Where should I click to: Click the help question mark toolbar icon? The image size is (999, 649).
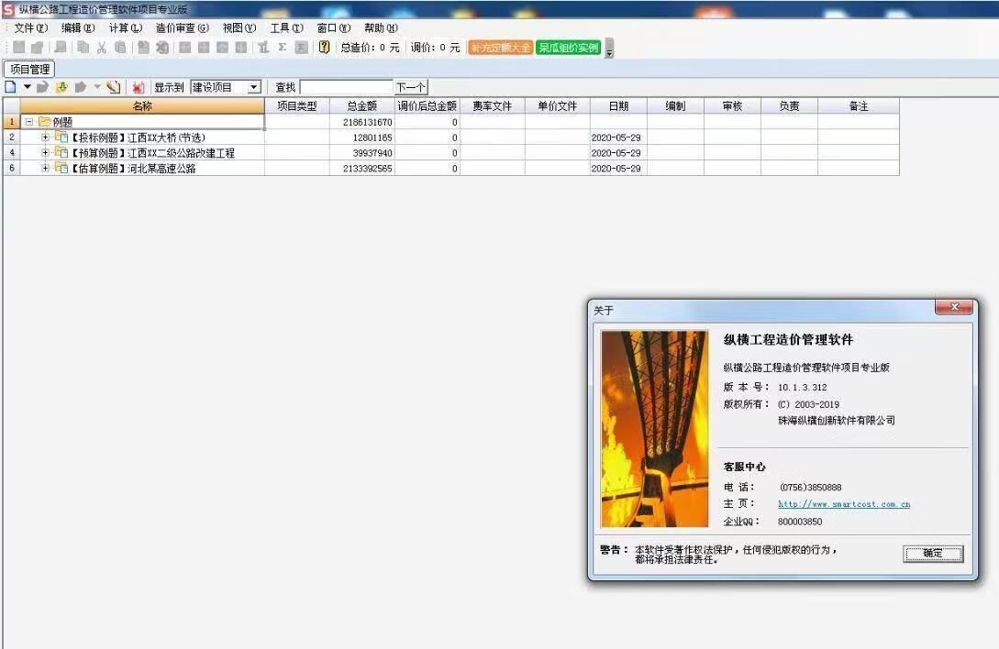click(x=324, y=48)
